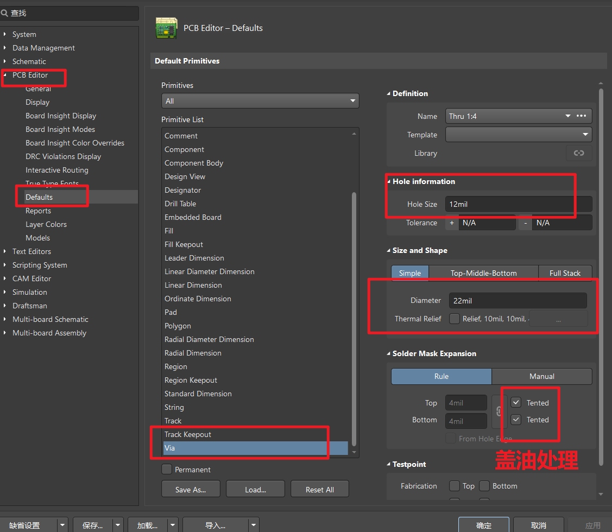Click the Save As... button
The height and width of the screenshot is (532, 612).
[191, 489]
